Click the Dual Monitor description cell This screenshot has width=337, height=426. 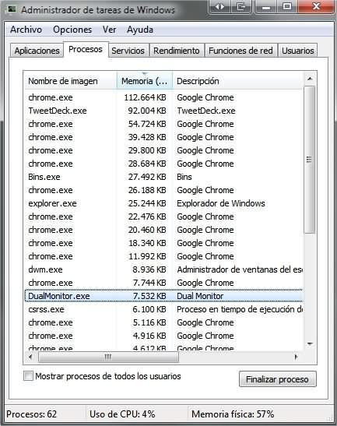(x=200, y=296)
